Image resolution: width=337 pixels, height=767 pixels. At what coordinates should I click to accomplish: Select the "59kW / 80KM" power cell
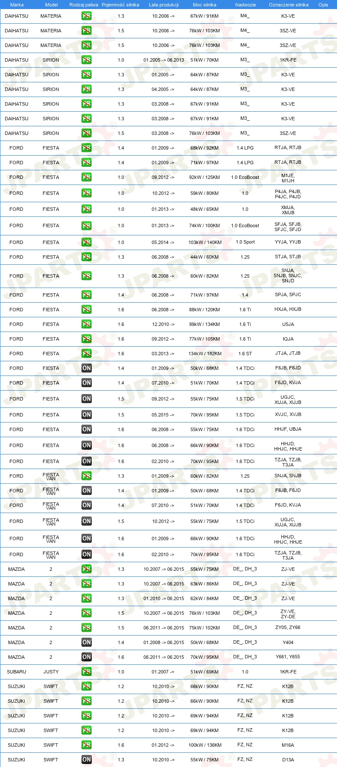click(205, 193)
